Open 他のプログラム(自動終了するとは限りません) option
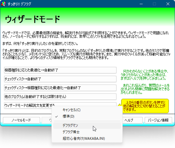Screen dimensions: 175x148 [60, 97]
